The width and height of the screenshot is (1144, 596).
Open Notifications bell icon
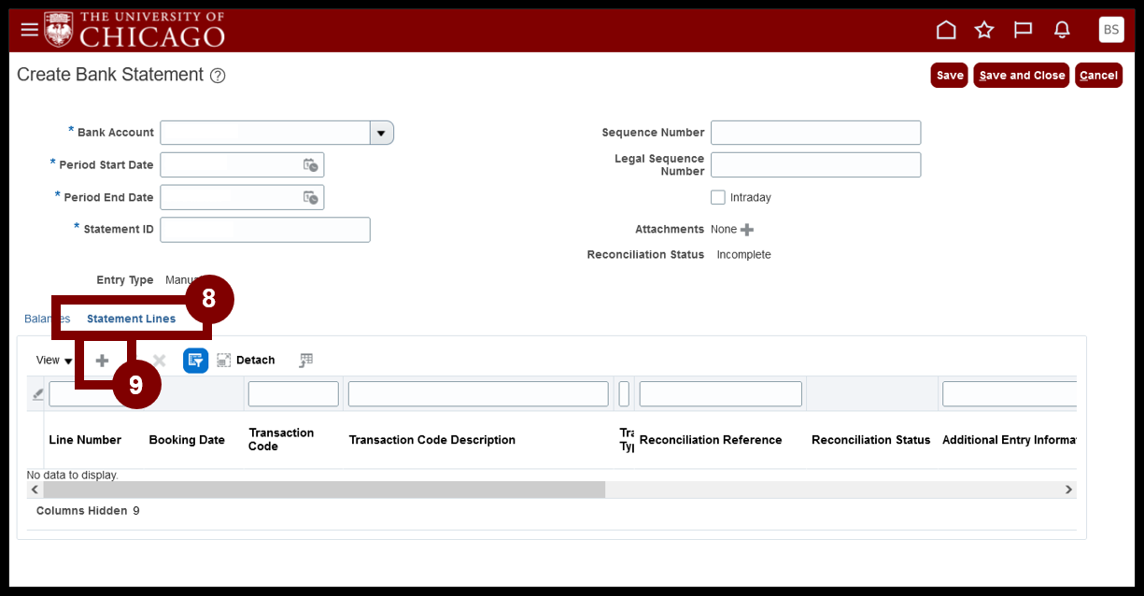click(1062, 30)
